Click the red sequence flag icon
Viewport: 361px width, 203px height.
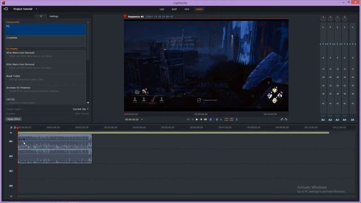coord(125,16)
